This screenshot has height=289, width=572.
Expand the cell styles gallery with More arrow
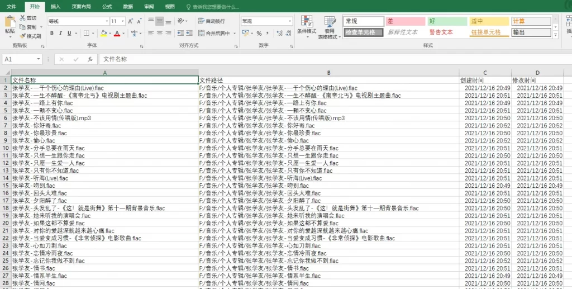(x=556, y=35)
